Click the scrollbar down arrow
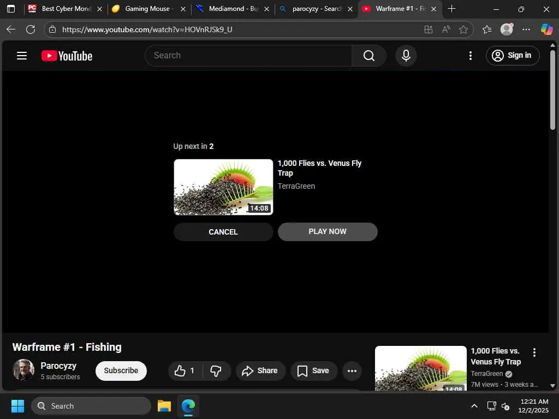The image size is (559, 419). (x=552, y=386)
